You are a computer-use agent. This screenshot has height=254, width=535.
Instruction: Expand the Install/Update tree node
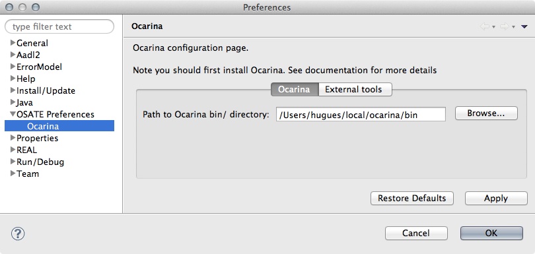13,90
